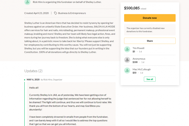Click the Hello all! update text
189x126 pixels.
point(34,88)
